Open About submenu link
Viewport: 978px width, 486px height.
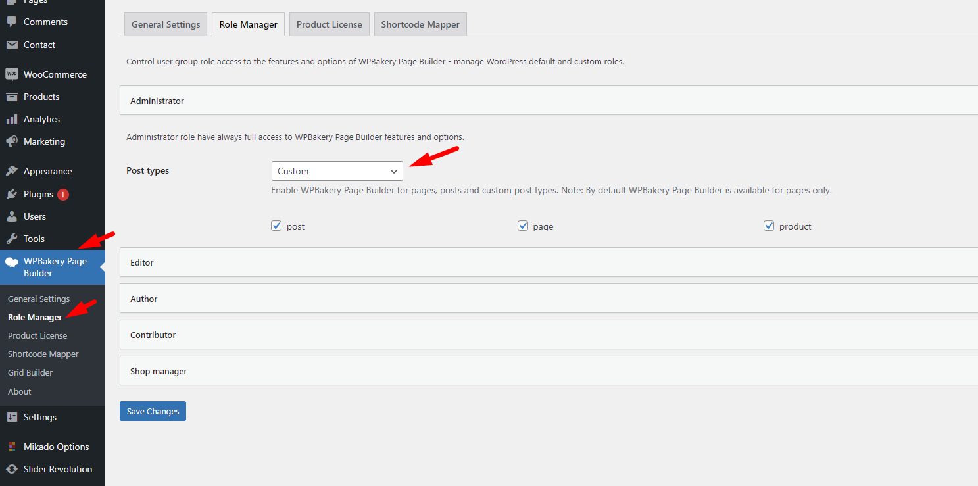pyautogui.click(x=20, y=391)
